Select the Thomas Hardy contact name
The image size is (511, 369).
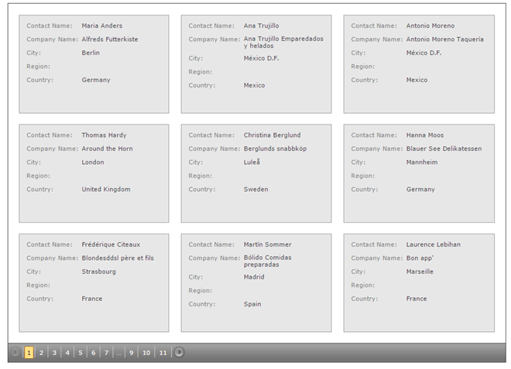click(x=104, y=135)
